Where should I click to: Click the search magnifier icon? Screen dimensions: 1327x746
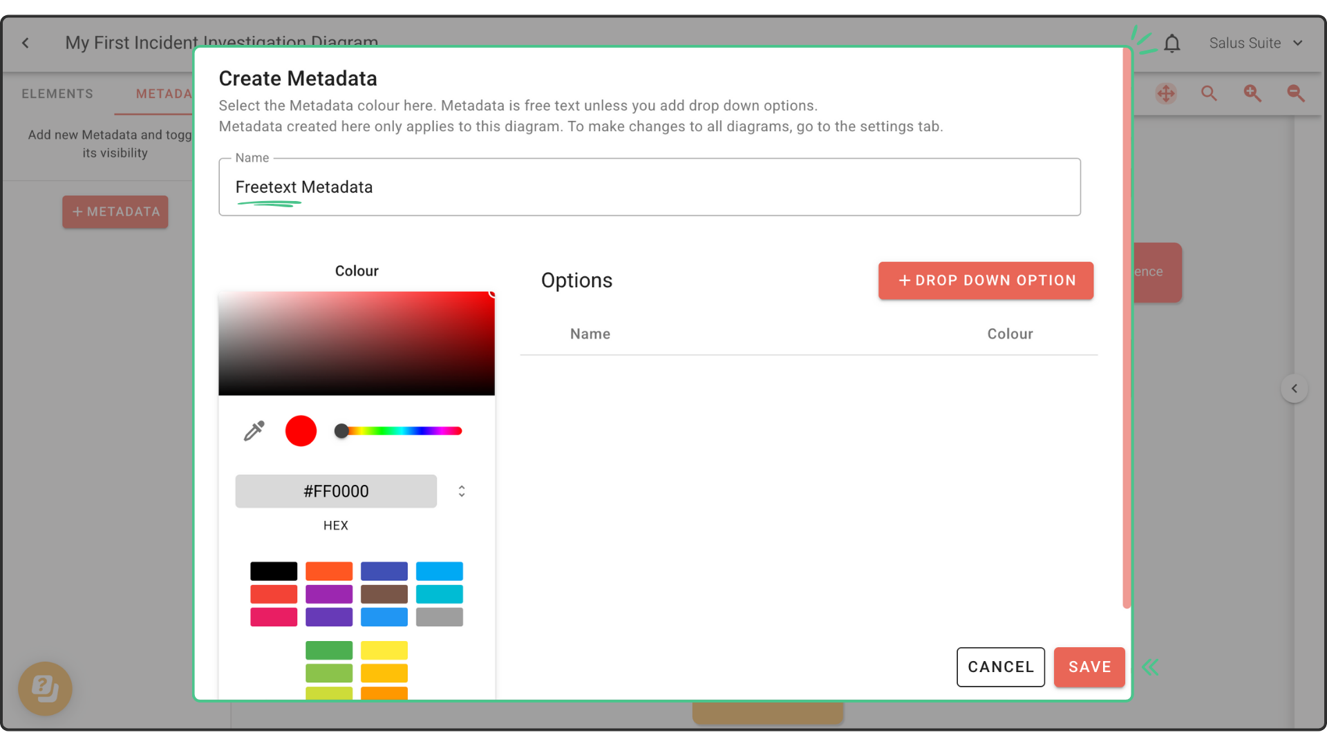pyautogui.click(x=1209, y=93)
